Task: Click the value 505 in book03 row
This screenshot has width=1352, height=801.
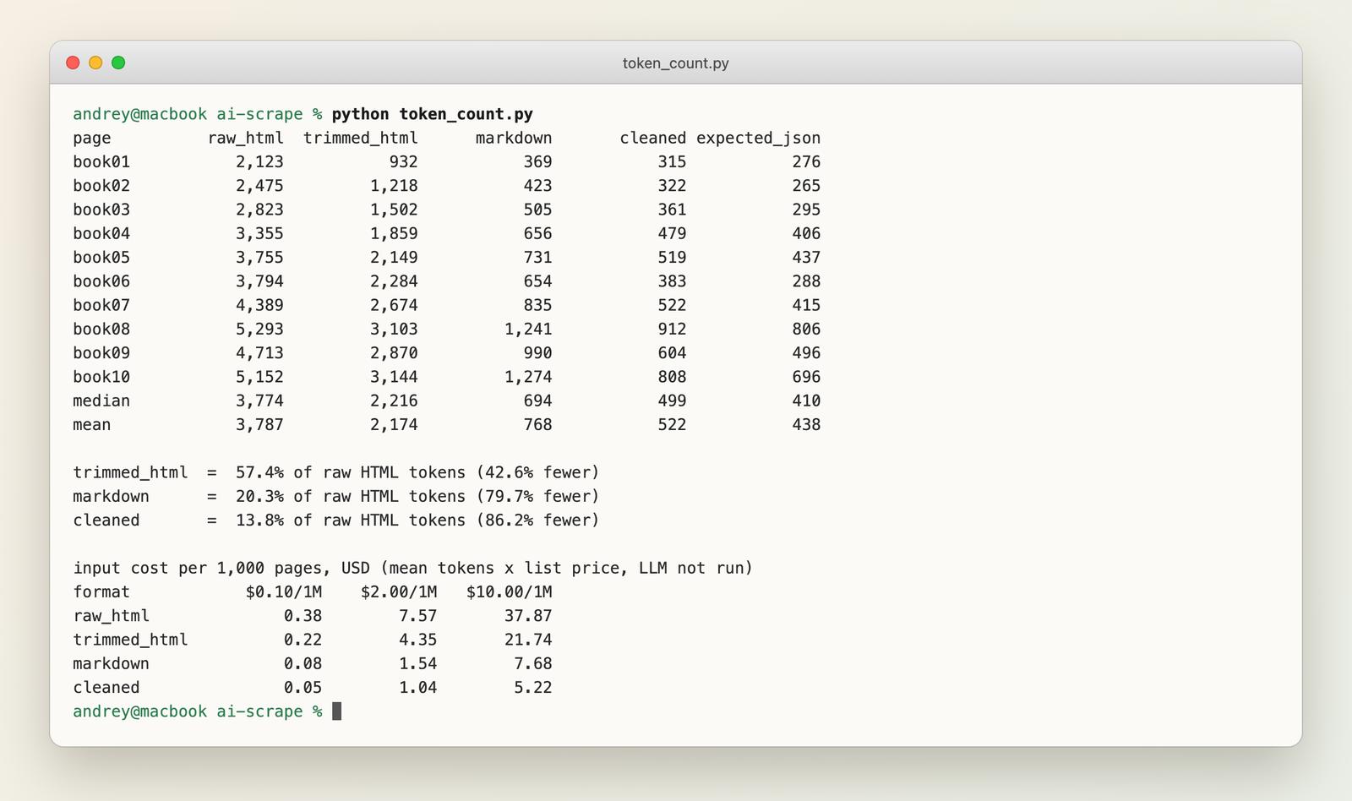Action: point(537,210)
